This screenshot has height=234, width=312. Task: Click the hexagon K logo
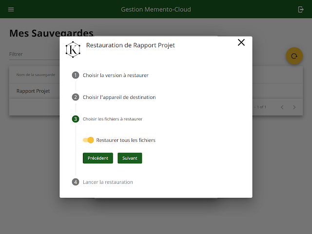coord(73,50)
